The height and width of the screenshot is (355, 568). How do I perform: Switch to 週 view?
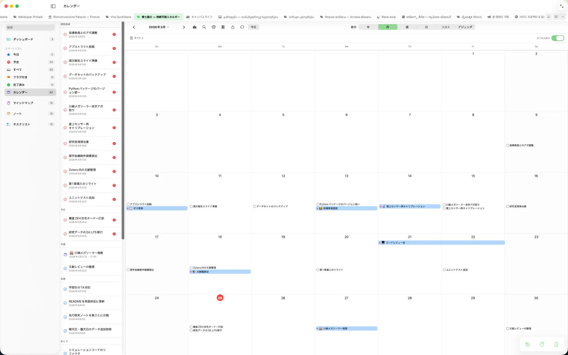[x=407, y=27]
